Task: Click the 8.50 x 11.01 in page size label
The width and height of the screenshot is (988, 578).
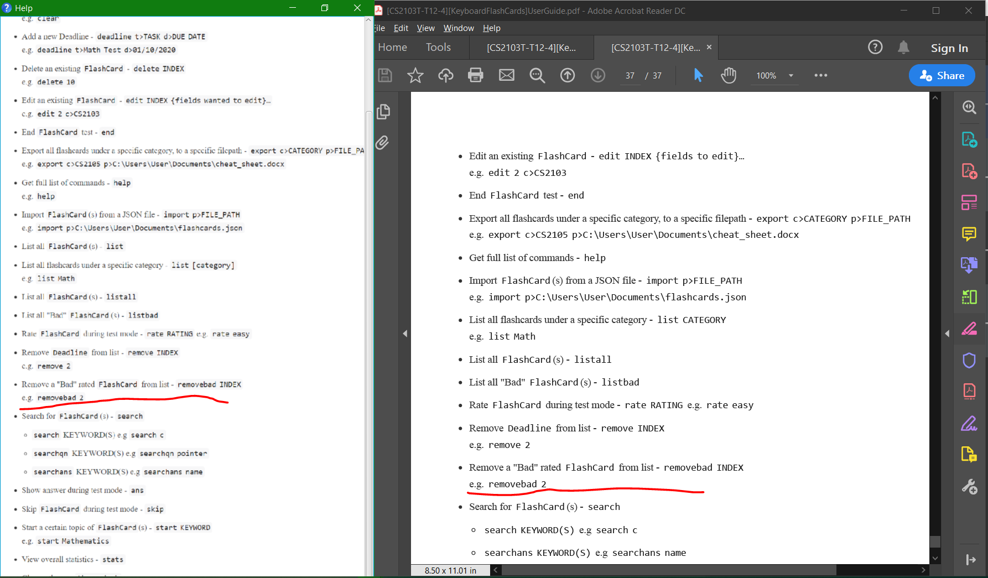Action: click(450, 570)
